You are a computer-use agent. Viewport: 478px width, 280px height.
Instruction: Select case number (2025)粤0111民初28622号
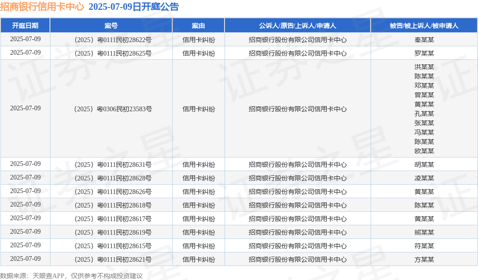point(113,40)
